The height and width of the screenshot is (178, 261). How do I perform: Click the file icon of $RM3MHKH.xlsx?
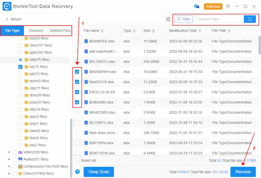[86, 72]
